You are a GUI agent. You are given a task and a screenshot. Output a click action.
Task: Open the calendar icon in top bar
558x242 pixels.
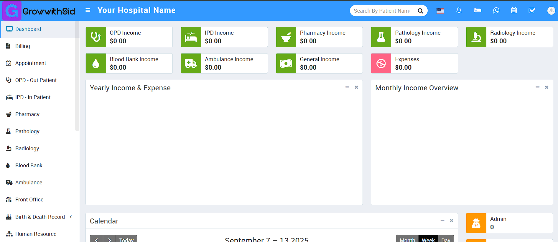[514, 11]
